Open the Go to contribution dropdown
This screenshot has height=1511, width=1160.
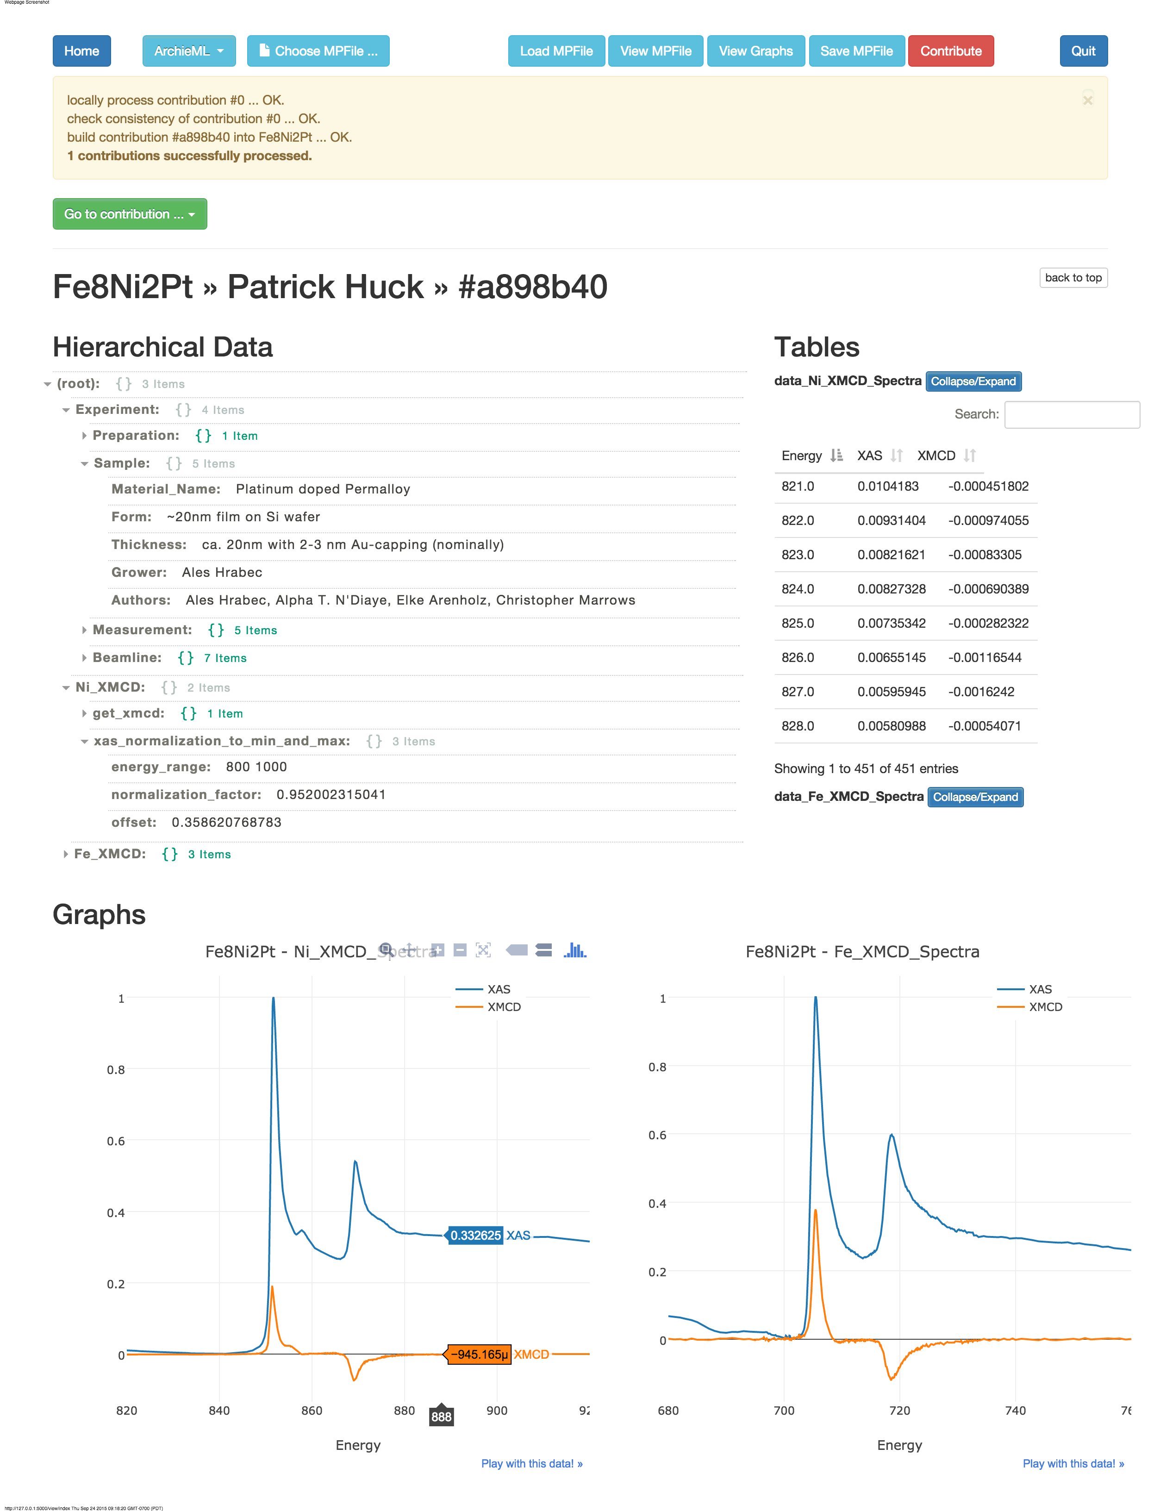pyautogui.click(x=130, y=214)
